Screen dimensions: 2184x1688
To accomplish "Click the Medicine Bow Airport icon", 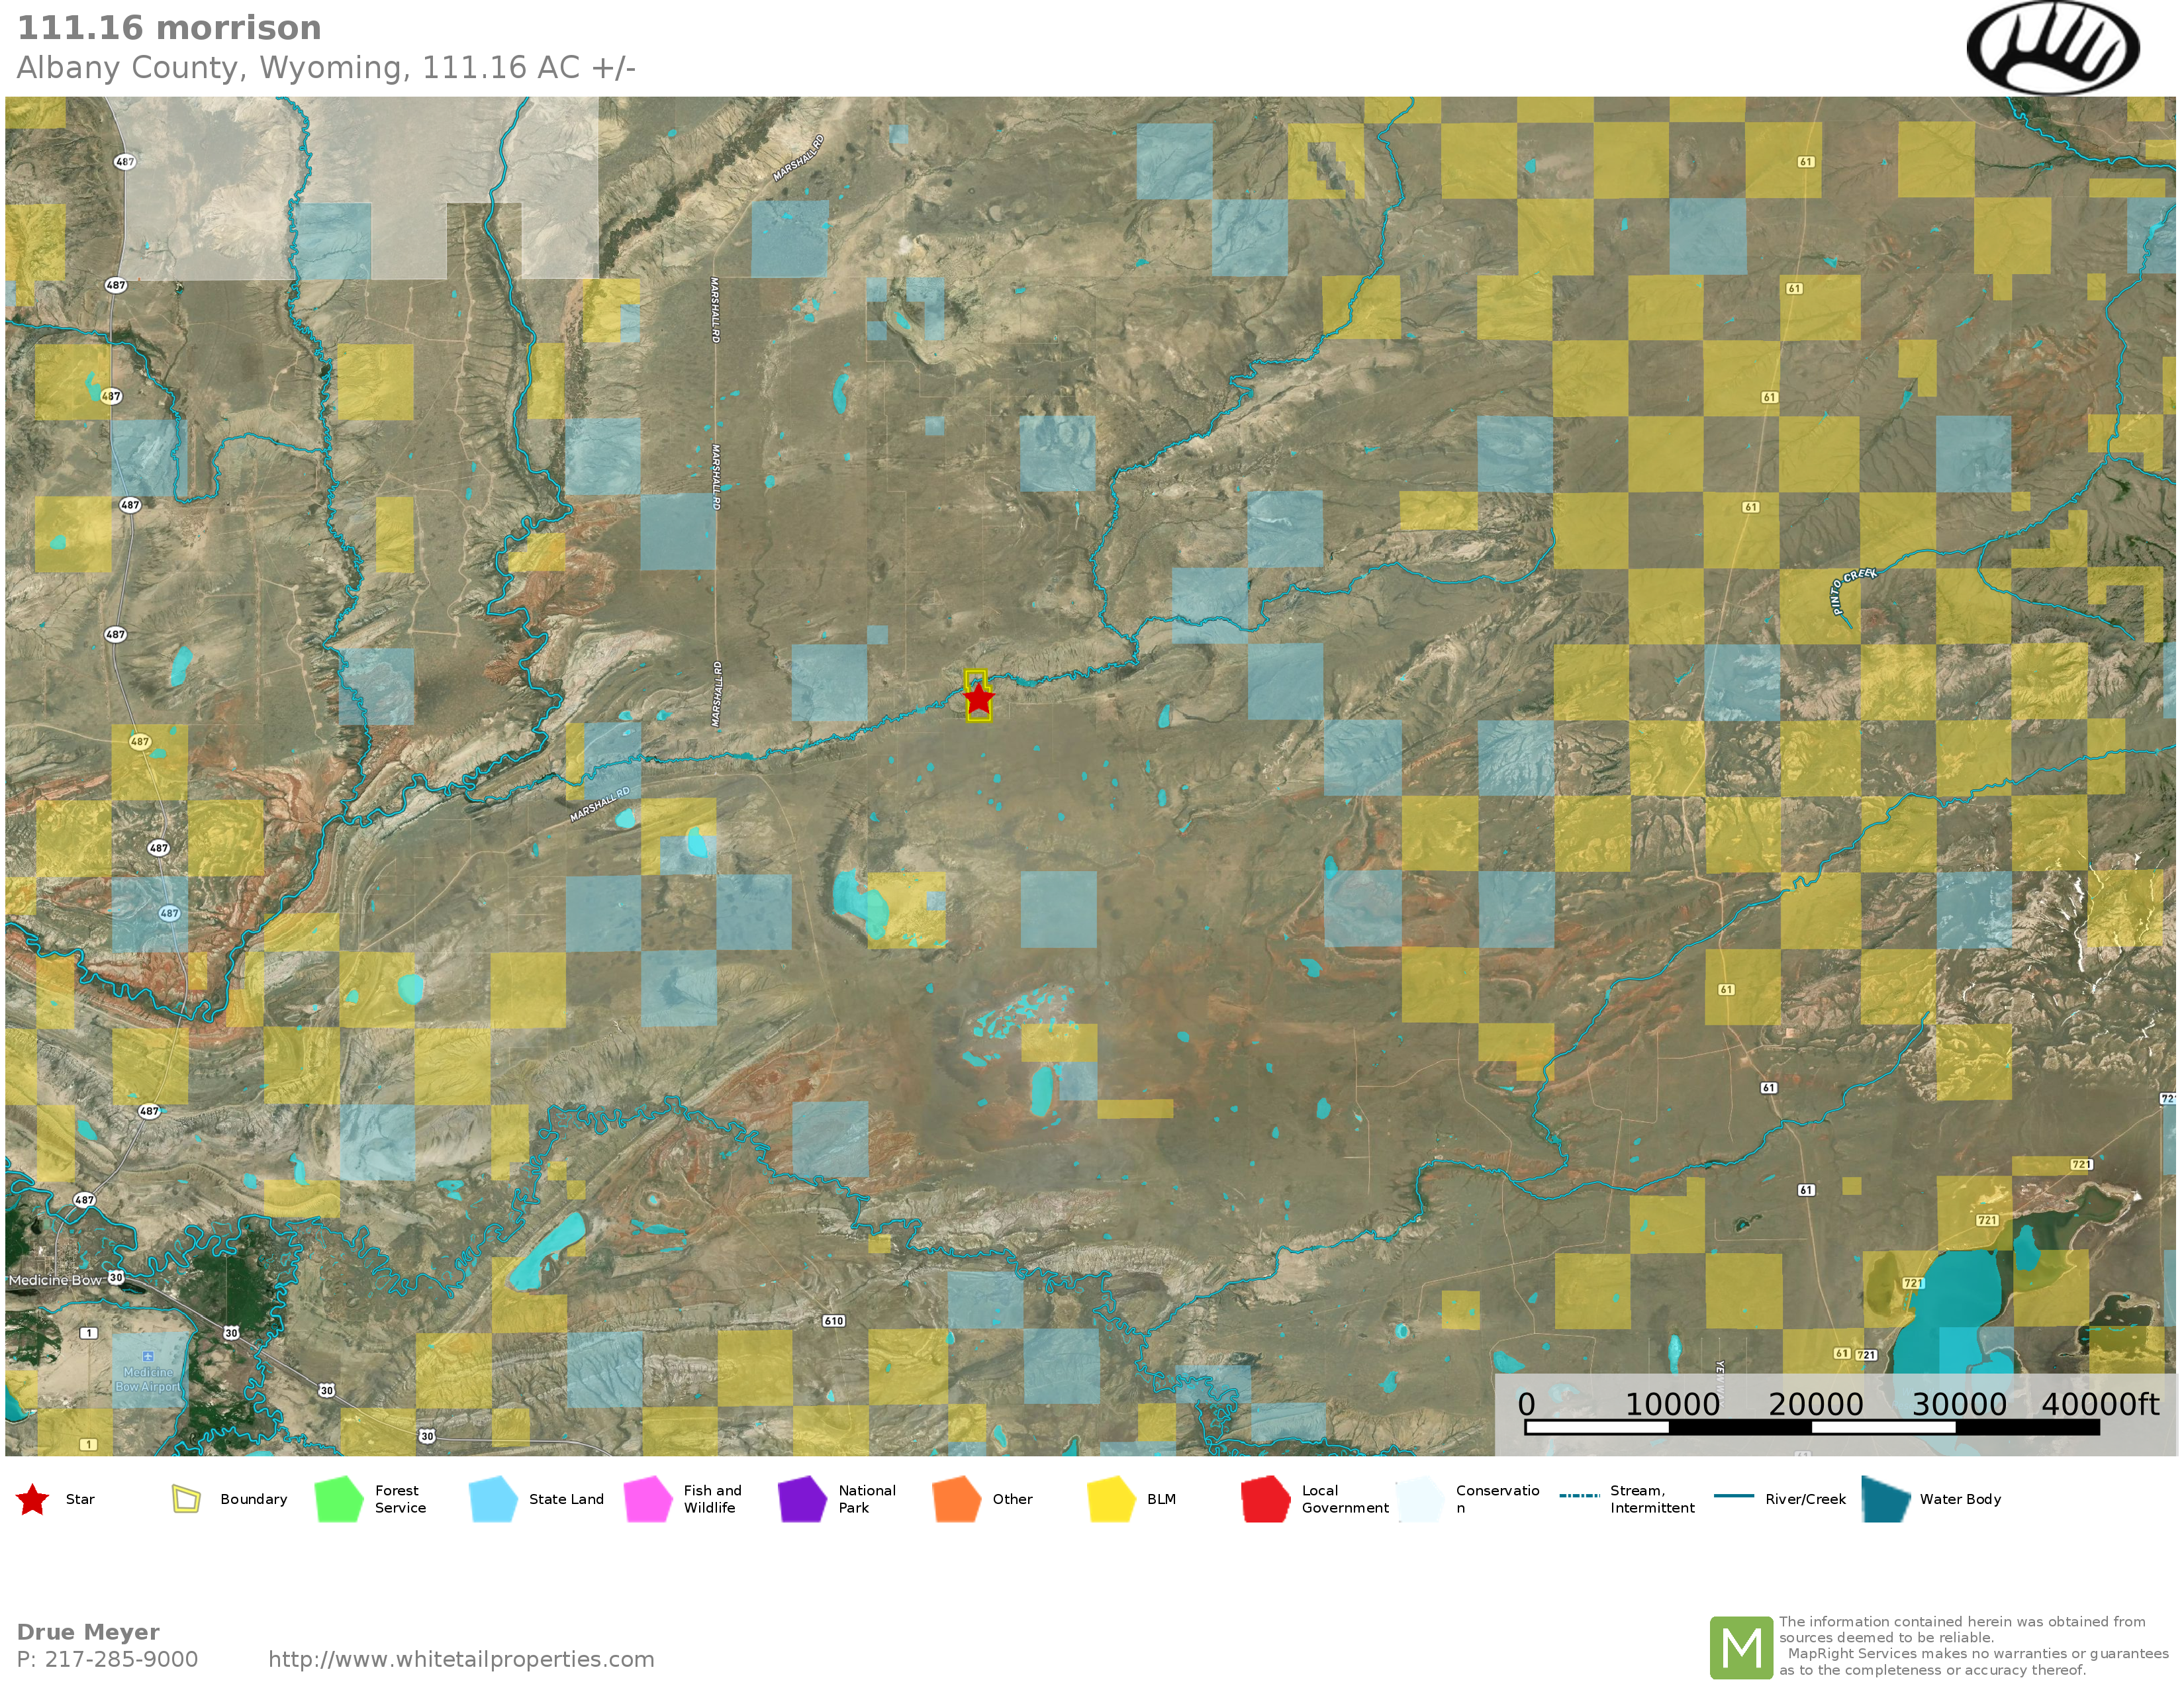I will pyautogui.click(x=148, y=1356).
